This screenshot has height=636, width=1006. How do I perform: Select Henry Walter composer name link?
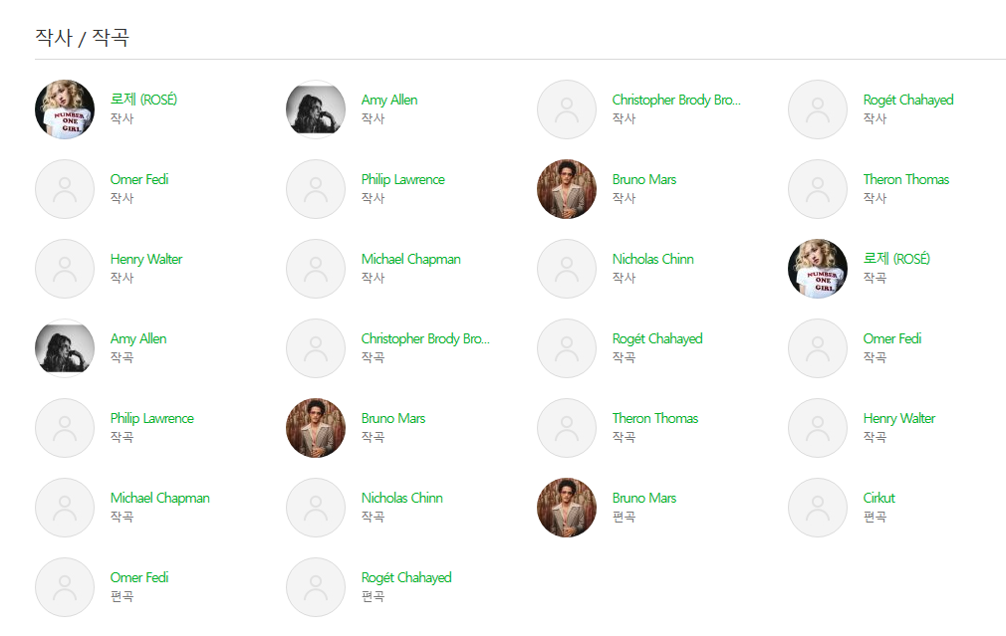click(898, 419)
